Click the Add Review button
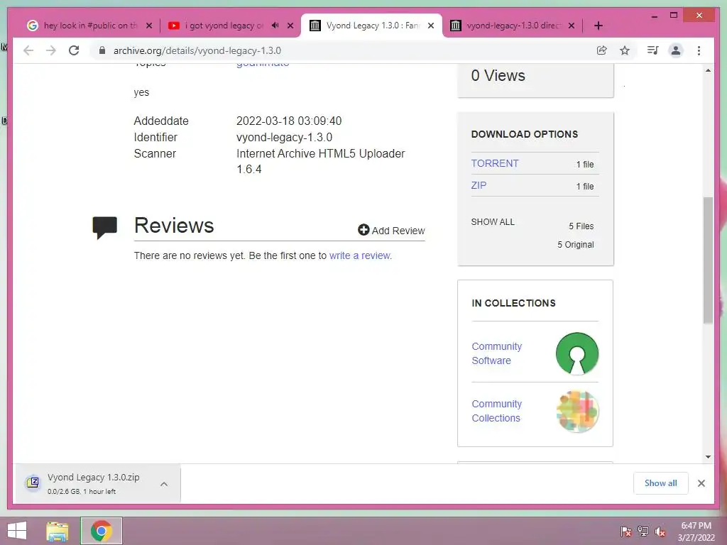The width and height of the screenshot is (727, 545). 391,231
